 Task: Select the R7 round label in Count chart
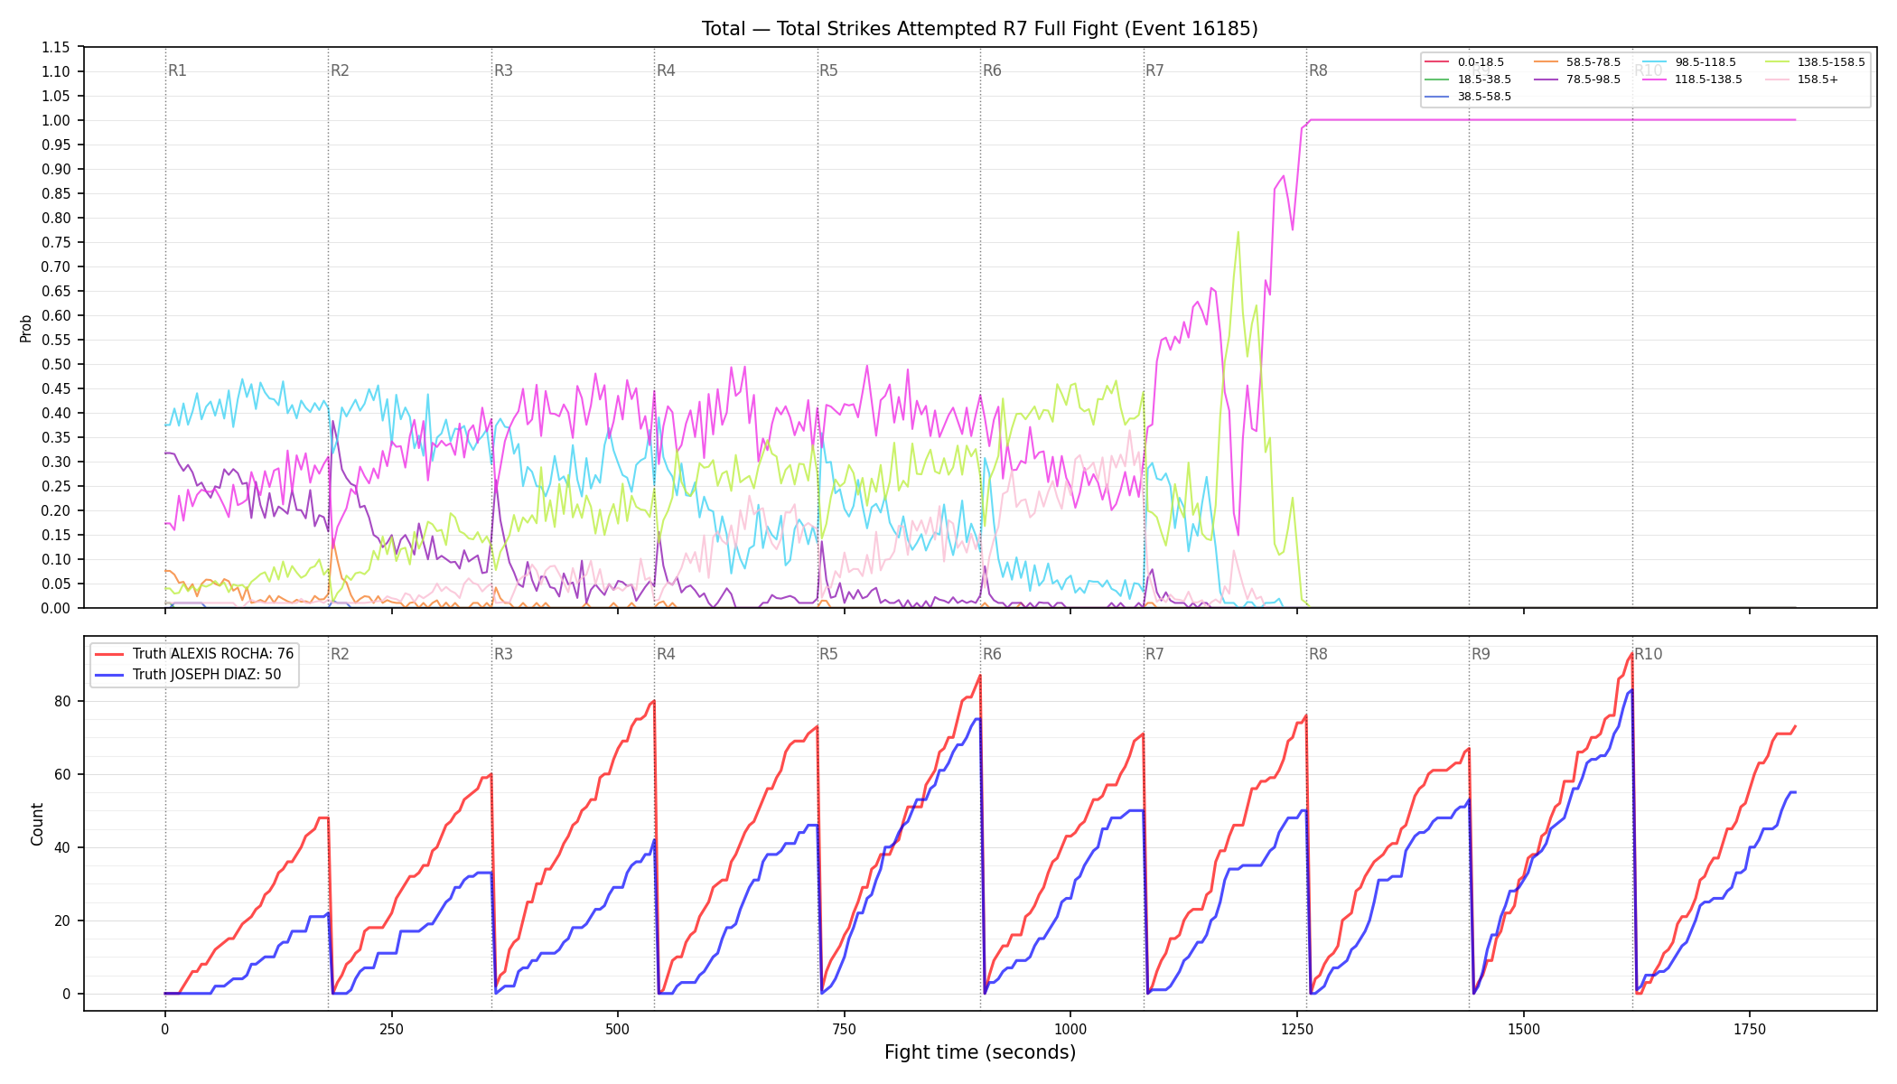[x=1154, y=654]
